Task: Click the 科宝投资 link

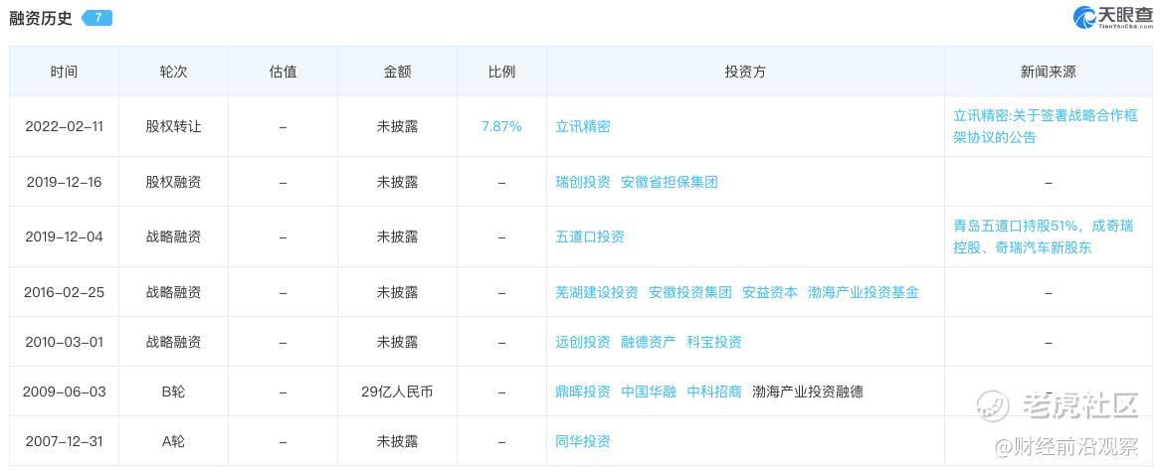Action: click(713, 342)
